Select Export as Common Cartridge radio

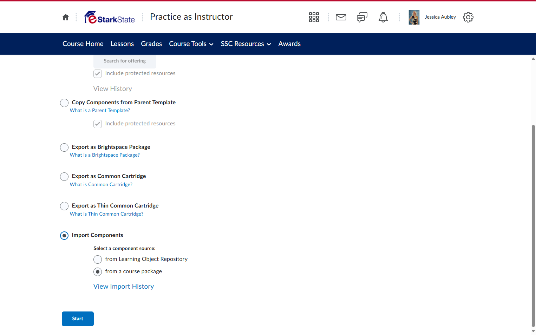point(64,177)
